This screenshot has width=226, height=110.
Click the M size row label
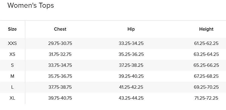pos(12,76)
